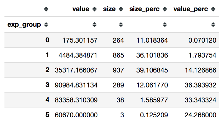Screen dimensions: 224x124
Task: Click value cell 90984.831134
Action: 76,85
